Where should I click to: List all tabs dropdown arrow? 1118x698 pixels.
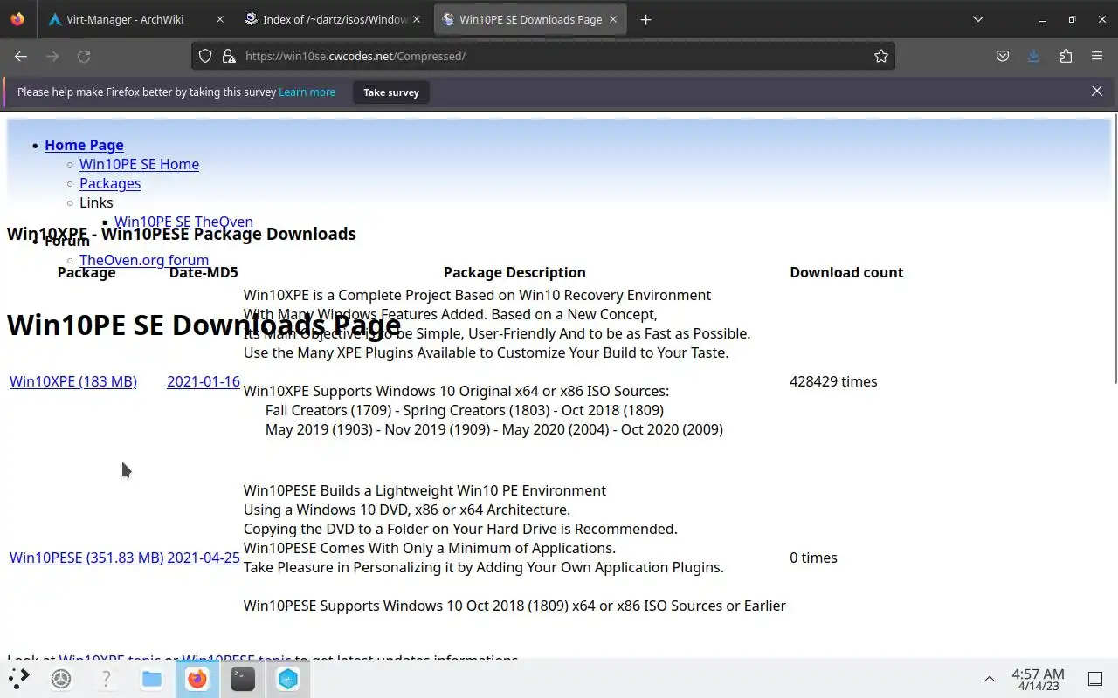click(x=978, y=19)
